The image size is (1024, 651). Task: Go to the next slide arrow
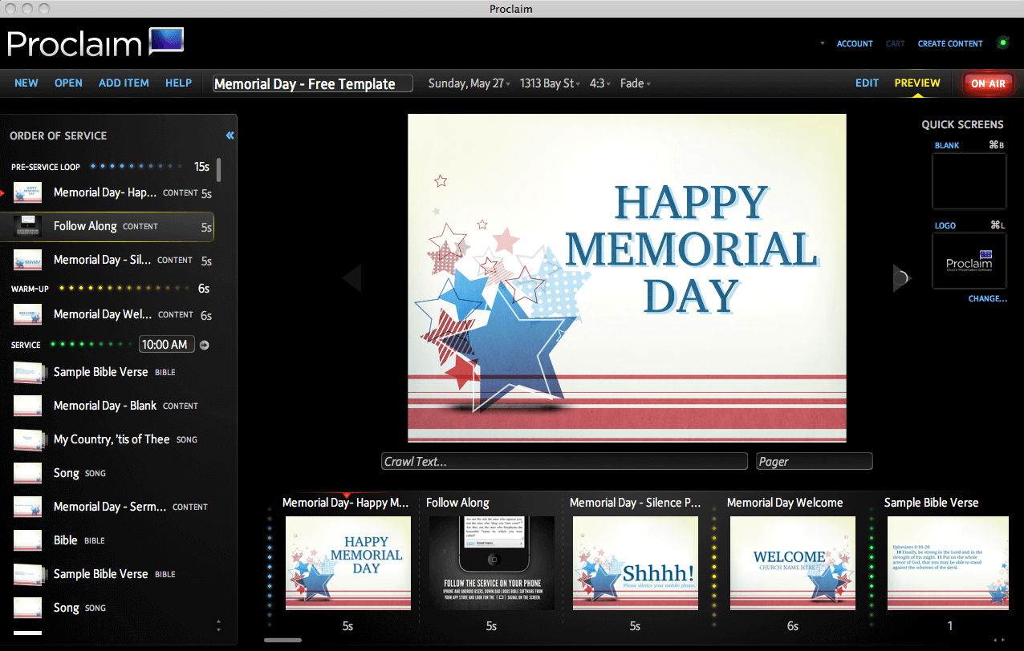[901, 278]
